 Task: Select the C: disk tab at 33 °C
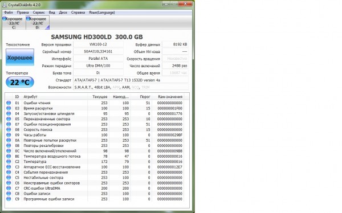[14, 23]
